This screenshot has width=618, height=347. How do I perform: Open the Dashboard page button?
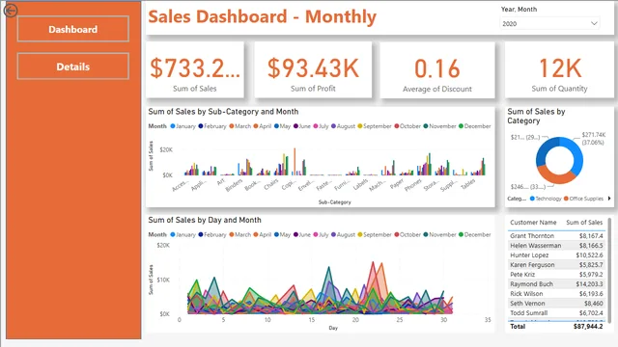click(73, 29)
